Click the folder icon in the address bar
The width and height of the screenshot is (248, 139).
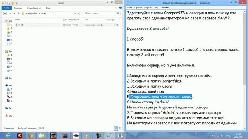click(x=23, y=14)
